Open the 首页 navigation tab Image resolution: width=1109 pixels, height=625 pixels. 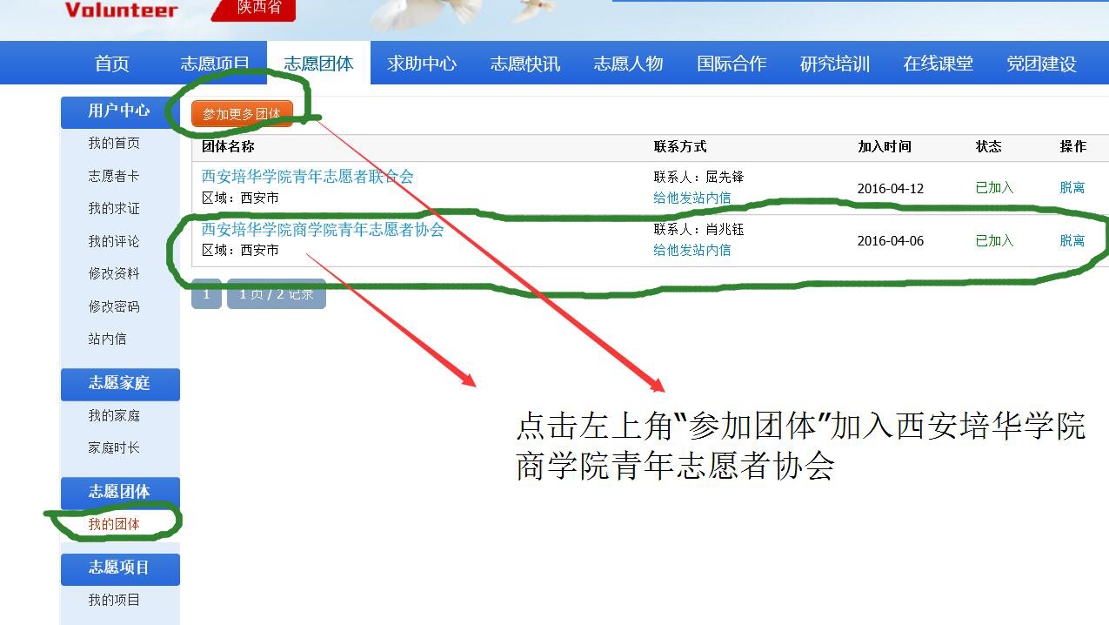pyautogui.click(x=111, y=64)
